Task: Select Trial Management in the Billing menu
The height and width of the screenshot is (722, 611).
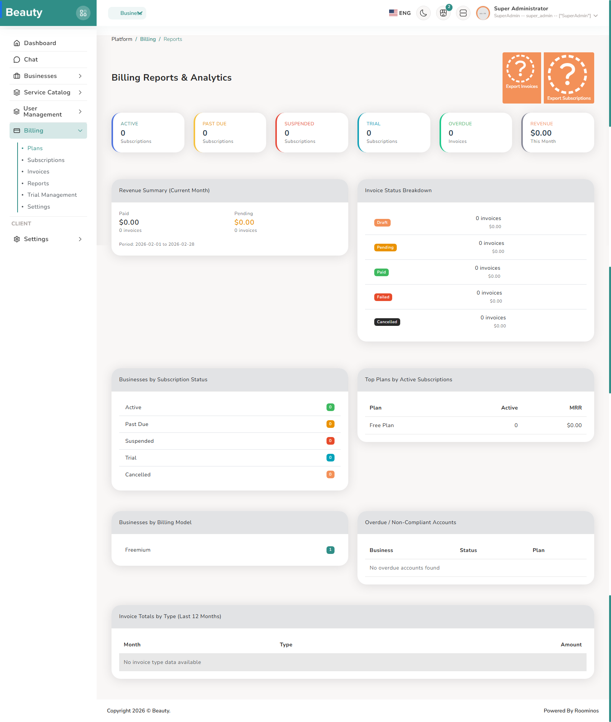Action: [x=52, y=195]
